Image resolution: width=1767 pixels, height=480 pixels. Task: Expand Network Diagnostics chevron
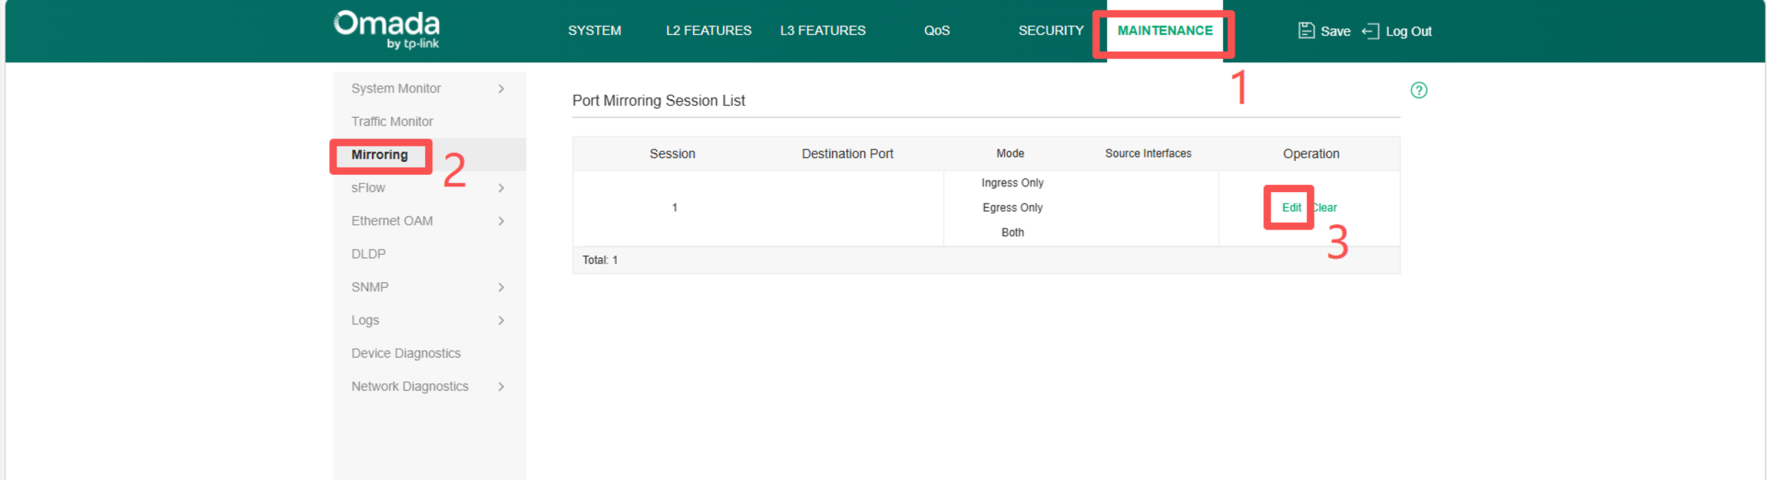pyautogui.click(x=501, y=386)
